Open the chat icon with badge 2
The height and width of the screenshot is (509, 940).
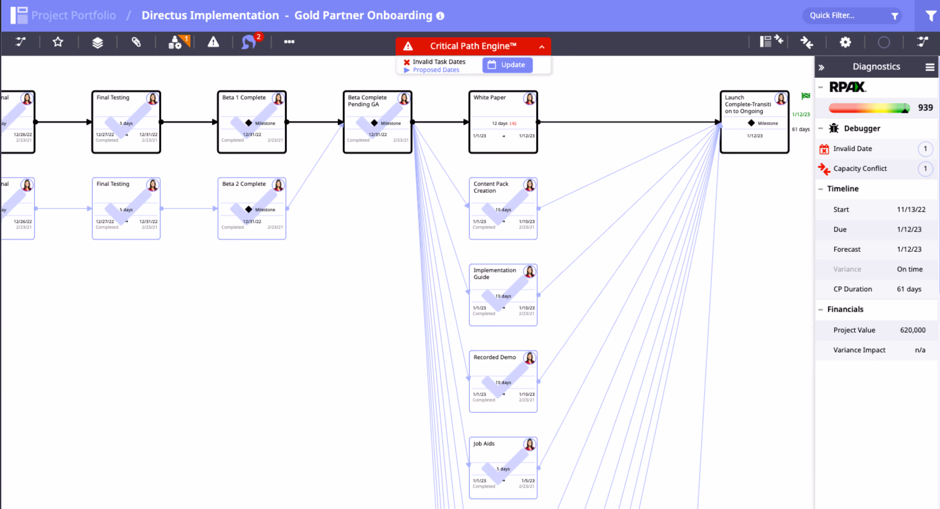click(x=251, y=41)
